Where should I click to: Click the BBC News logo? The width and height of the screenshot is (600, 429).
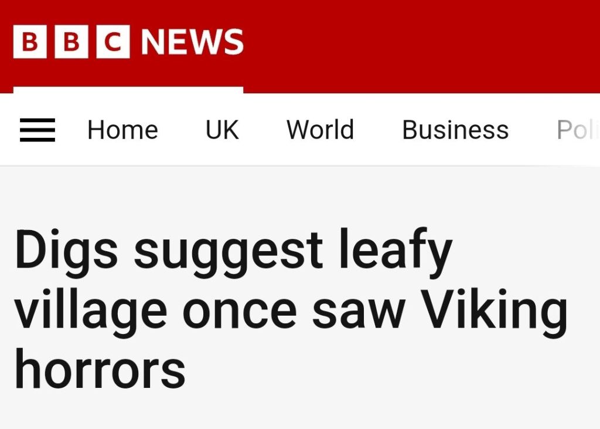128,42
